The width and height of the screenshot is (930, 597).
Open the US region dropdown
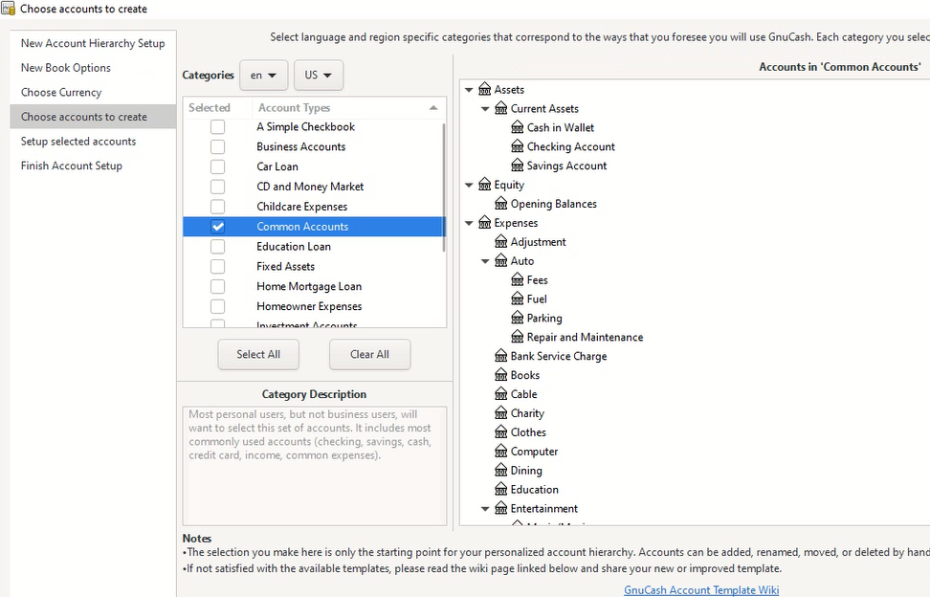318,75
